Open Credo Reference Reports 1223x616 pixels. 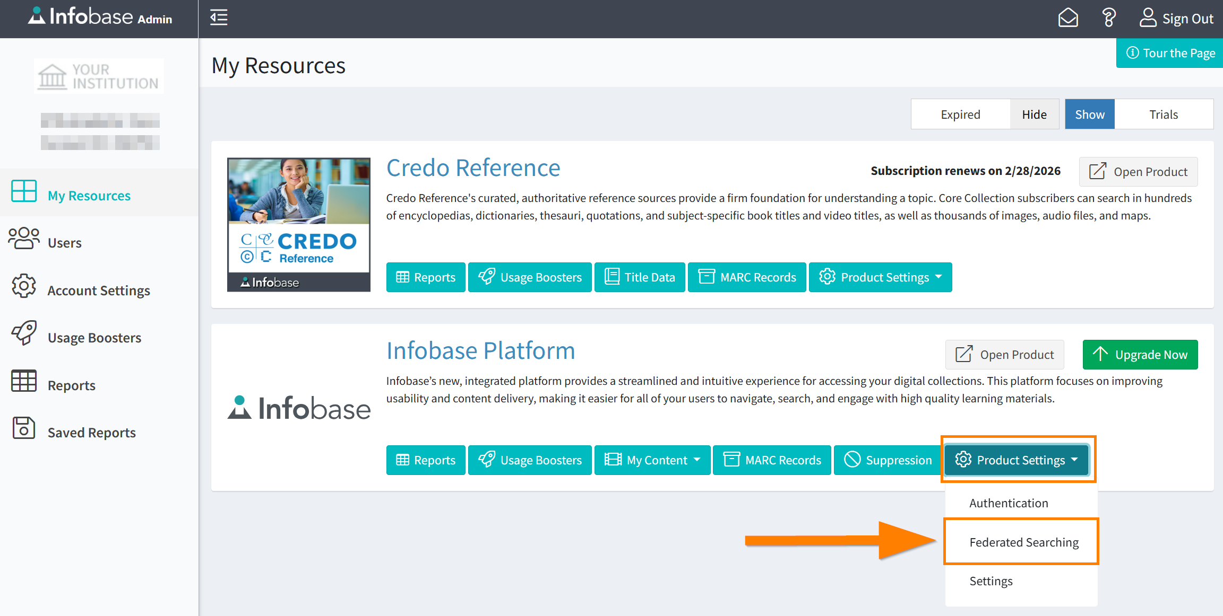(426, 277)
